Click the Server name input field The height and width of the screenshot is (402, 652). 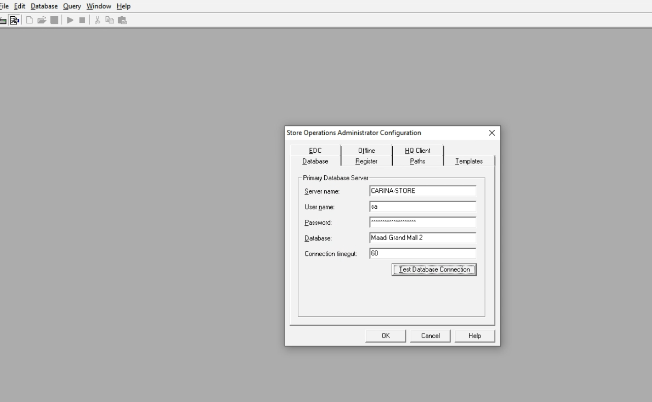click(x=423, y=191)
